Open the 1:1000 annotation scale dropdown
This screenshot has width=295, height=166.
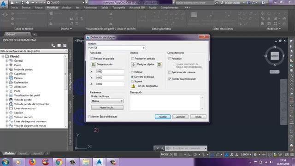point(246,154)
